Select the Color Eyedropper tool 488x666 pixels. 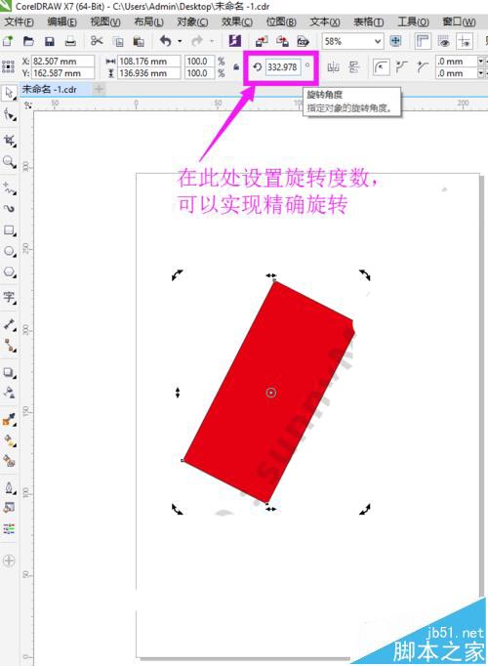(x=9, y=420)
